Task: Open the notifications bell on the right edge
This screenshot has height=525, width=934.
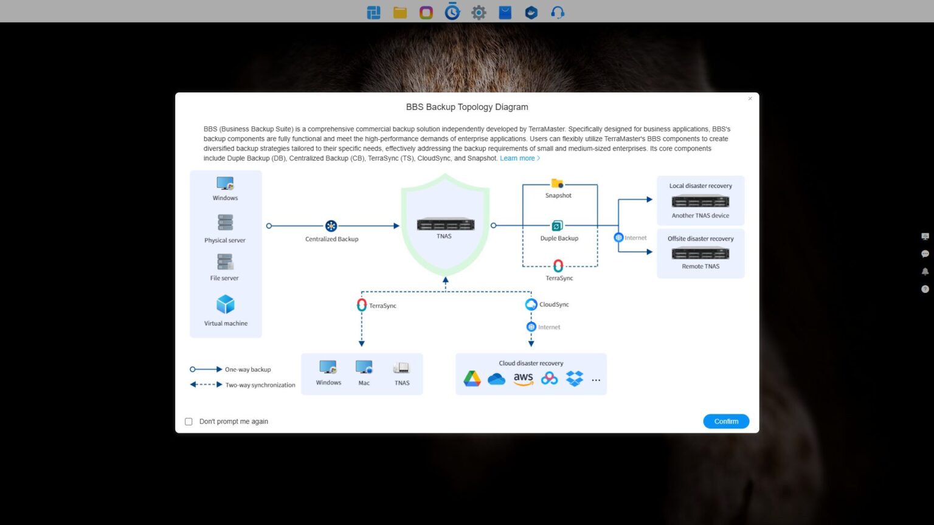Action: click(x=925, y=271)
